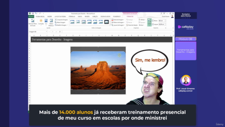Image resolution: width=225 pixels, height=127 pixels.
Task: Click the Cortar crop tool button
Action: [149, 22]
